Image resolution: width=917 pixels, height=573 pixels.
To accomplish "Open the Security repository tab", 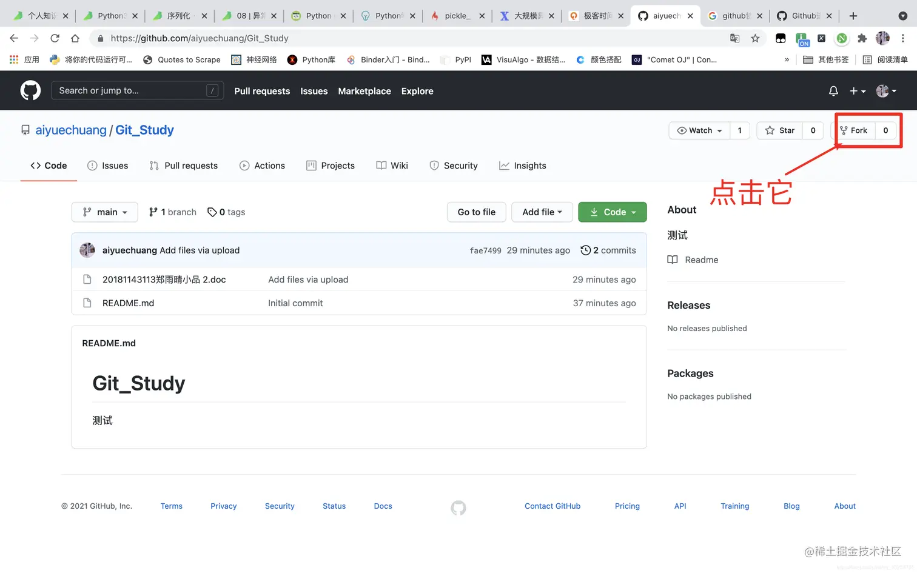I will pos(454,166).
